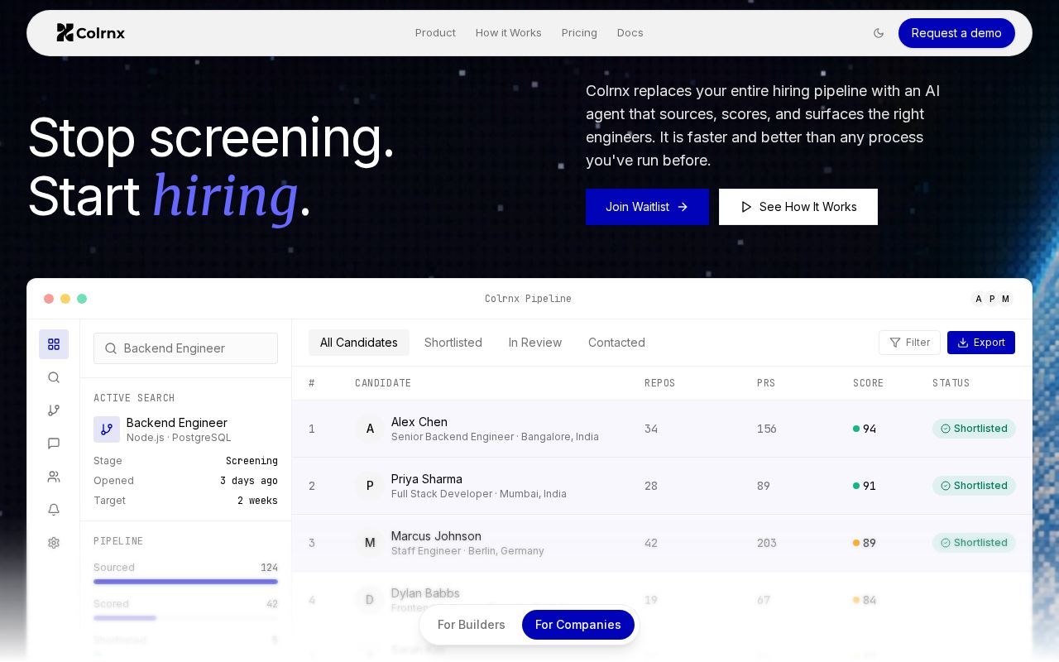Click the Colrnx logo

tap(90, 33)
